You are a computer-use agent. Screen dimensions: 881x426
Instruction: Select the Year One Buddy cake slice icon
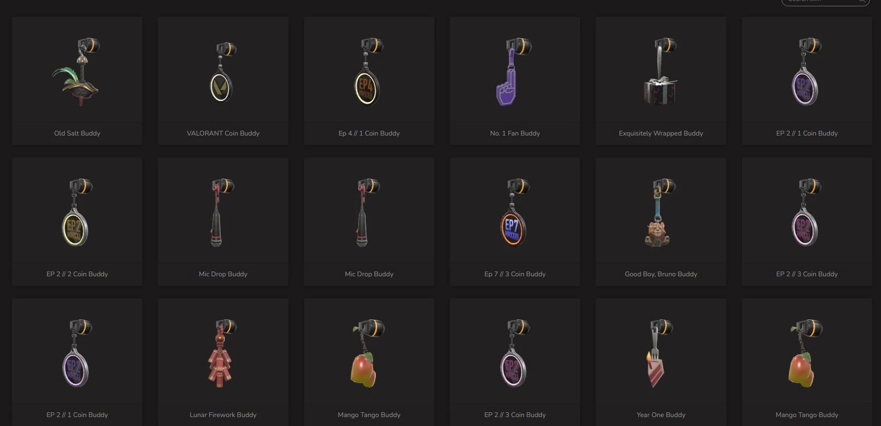657,353
